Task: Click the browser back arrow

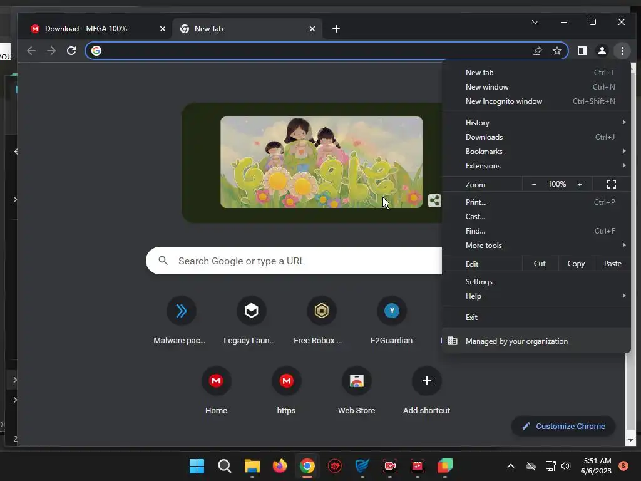Action: coord(31,51)
